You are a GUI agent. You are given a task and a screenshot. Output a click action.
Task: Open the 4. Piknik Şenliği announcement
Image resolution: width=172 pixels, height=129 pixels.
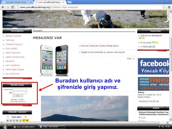148,47
